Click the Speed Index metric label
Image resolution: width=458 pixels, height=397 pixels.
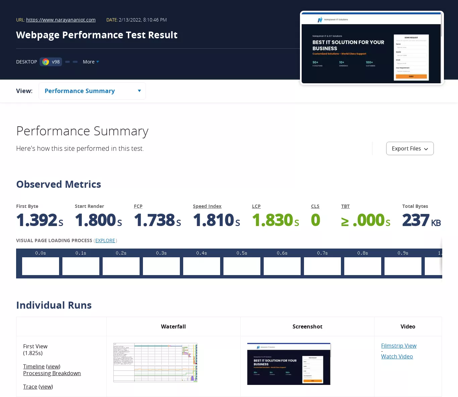(207, 206)
